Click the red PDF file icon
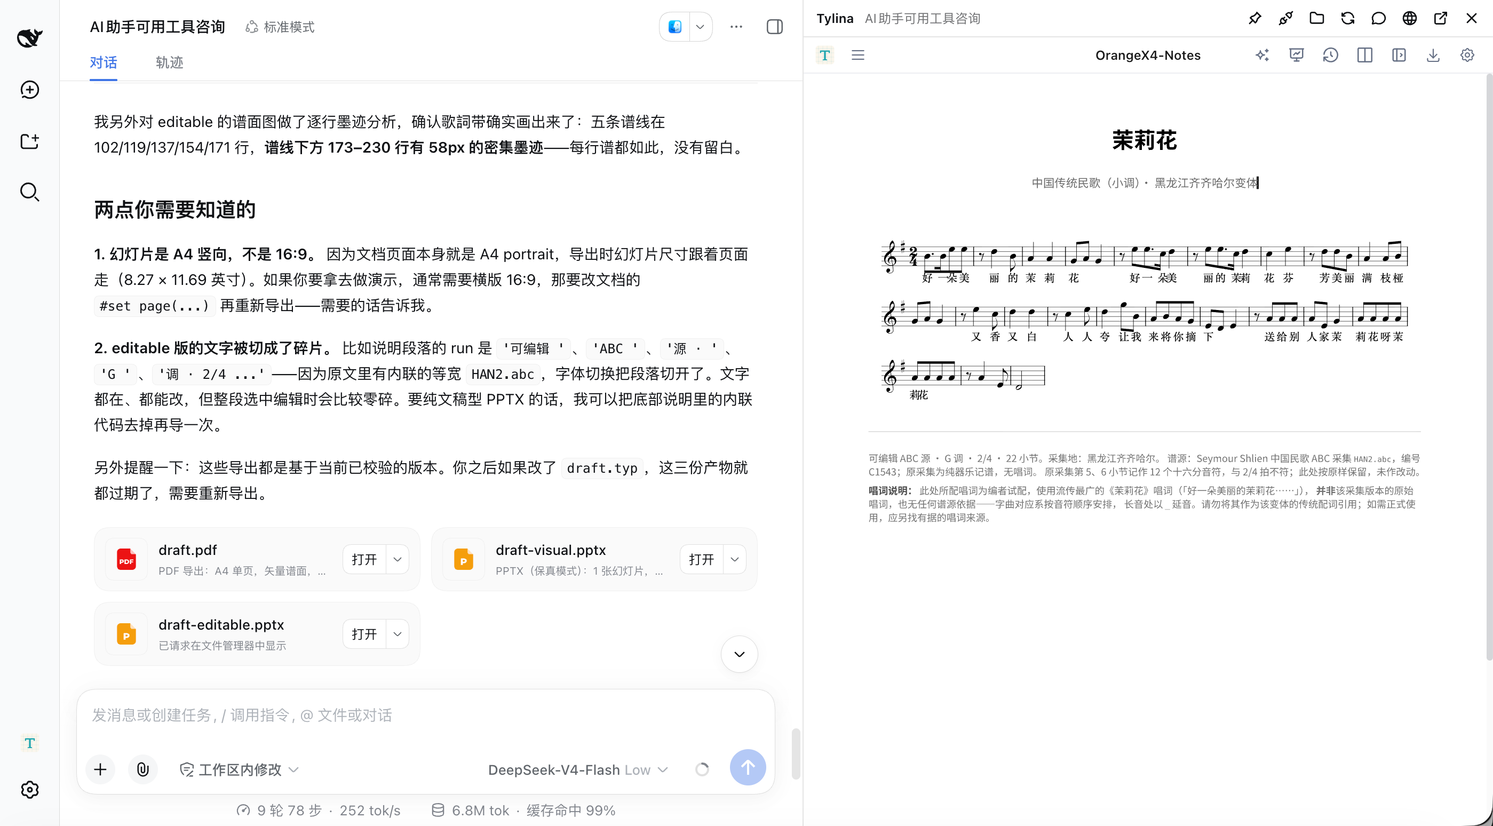The height and width of the screenshot is (826, 1493). (x=126, y=559)
